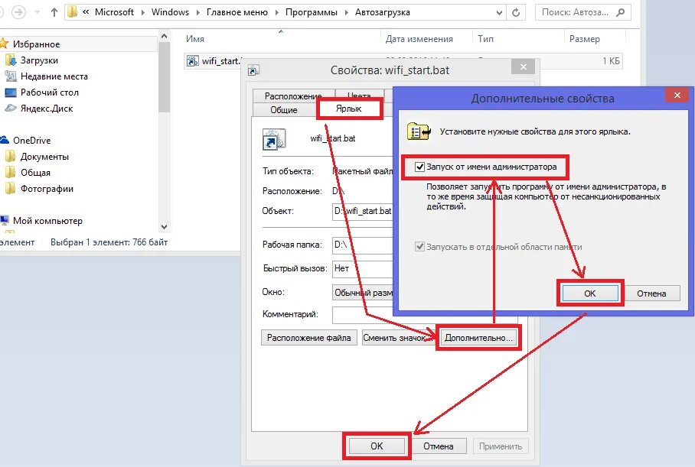Click the icon in Дополнительные свойства dialog
The image size is (695, 467).
click(419, 131)
